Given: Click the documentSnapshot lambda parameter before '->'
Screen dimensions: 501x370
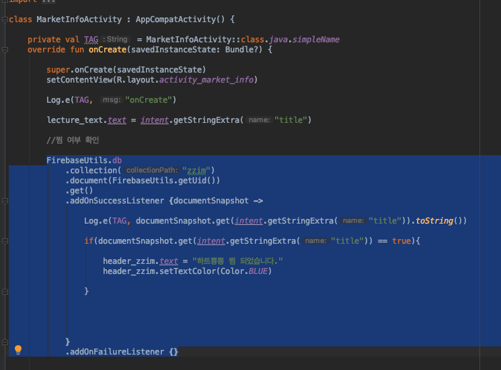Looking at the screenshot, I should (211, 201).
